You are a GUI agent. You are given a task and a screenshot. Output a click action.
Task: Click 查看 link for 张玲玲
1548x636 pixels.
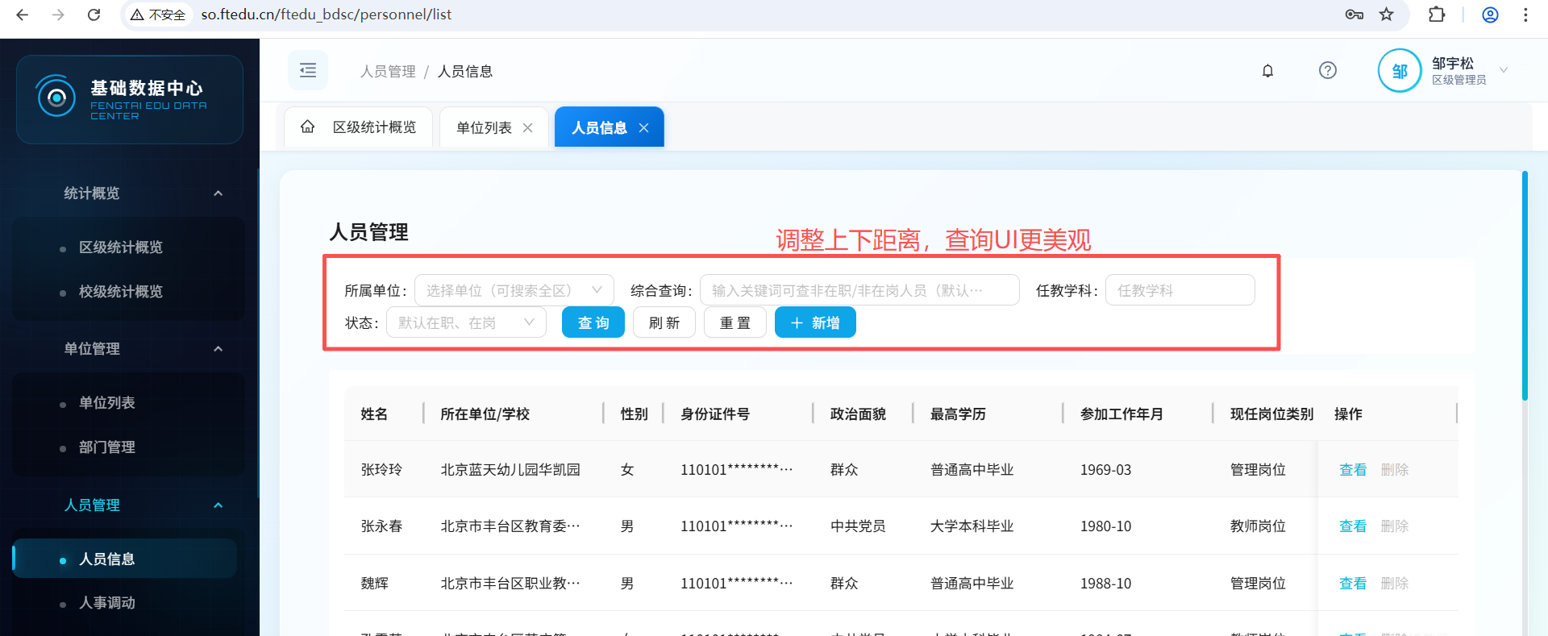pyautogui.click(x=1352, y=470)
